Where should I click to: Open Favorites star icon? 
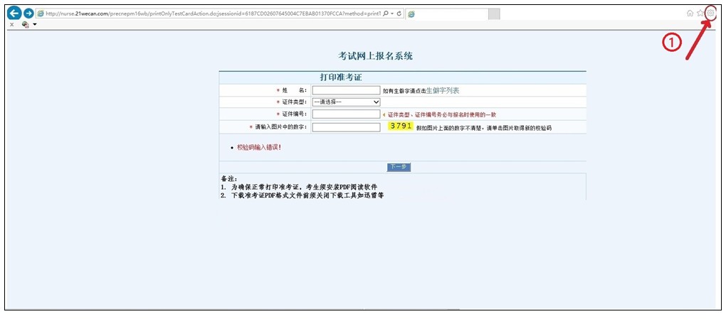pos(700,13)
